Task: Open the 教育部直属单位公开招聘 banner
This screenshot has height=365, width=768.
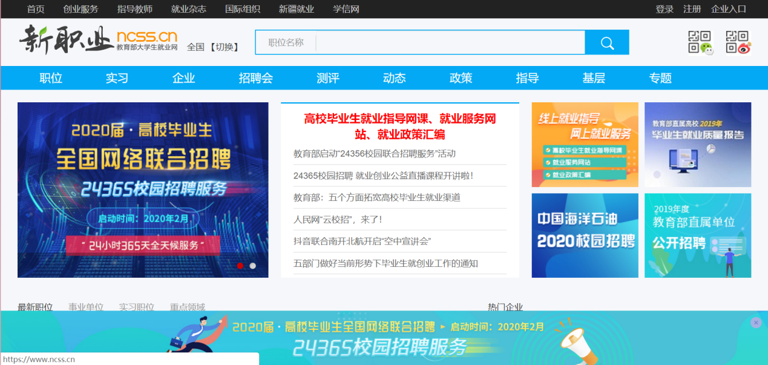Action: click(697, 235)
